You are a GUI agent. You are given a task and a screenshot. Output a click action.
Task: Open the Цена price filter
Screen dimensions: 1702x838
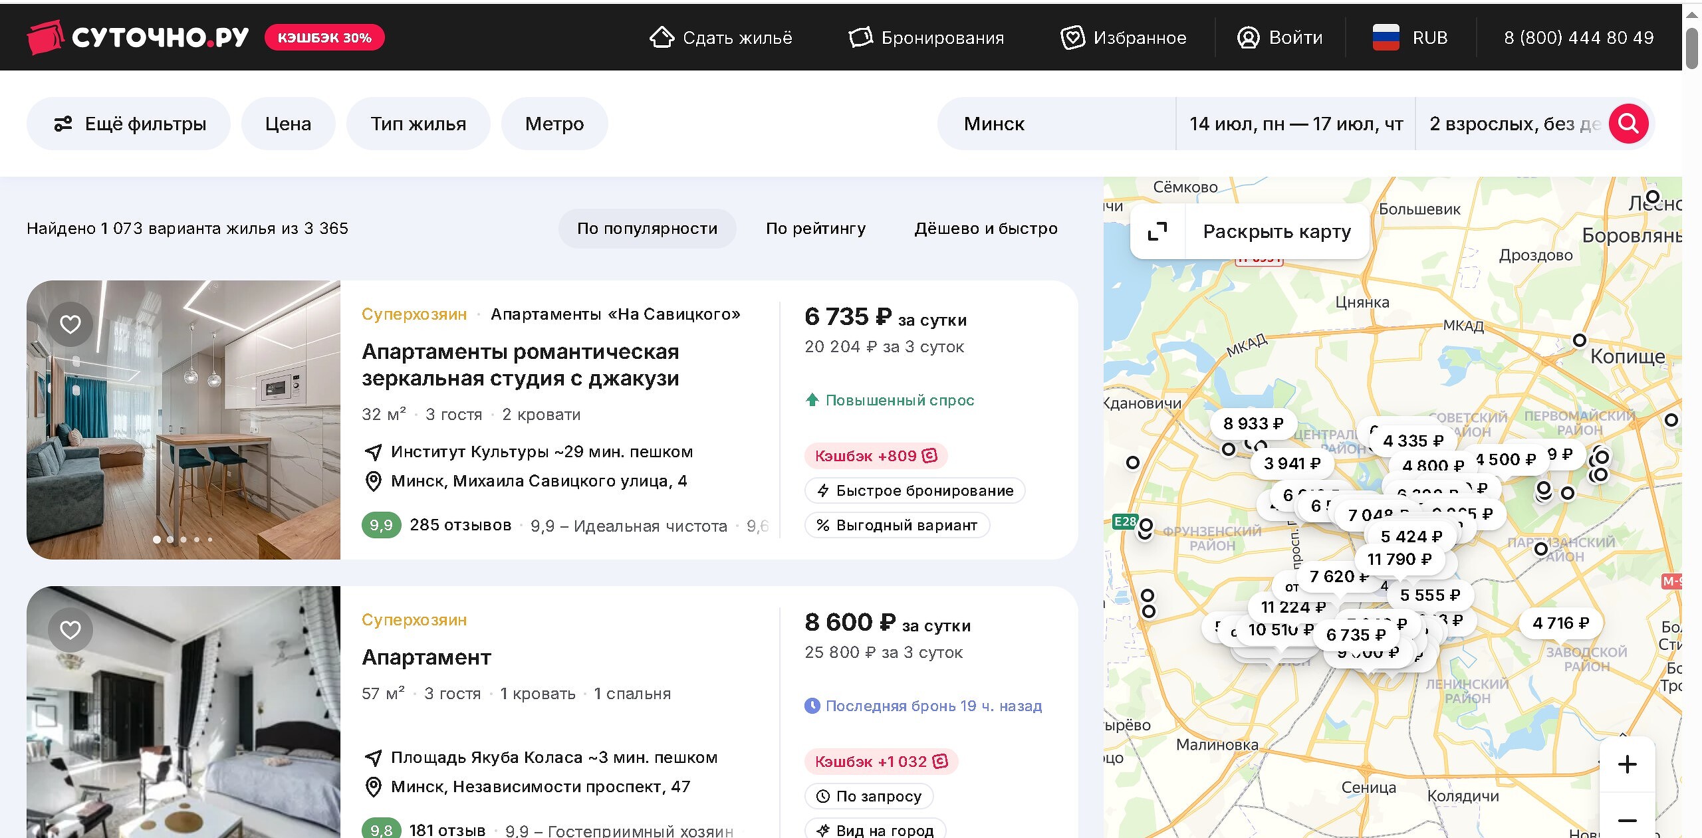coord(288,124)
